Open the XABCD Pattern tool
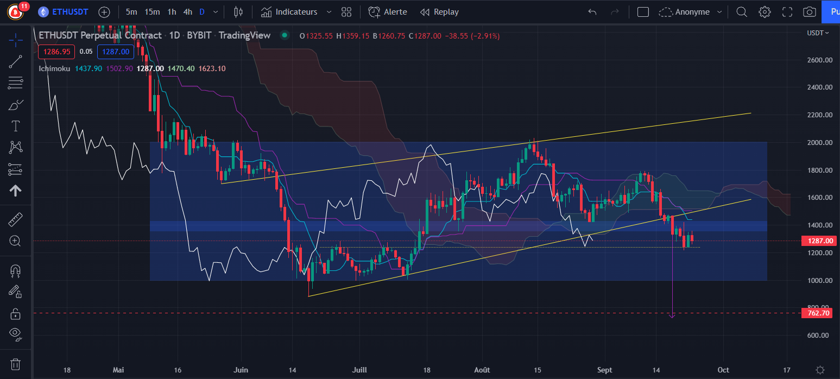The width and height of the screenshot is (840, 379). [15, 147]
